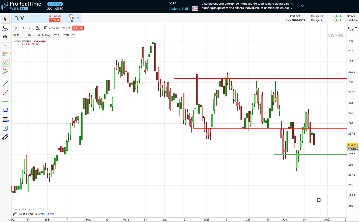Open the T.O. order ticket icon

click(71, 19)
